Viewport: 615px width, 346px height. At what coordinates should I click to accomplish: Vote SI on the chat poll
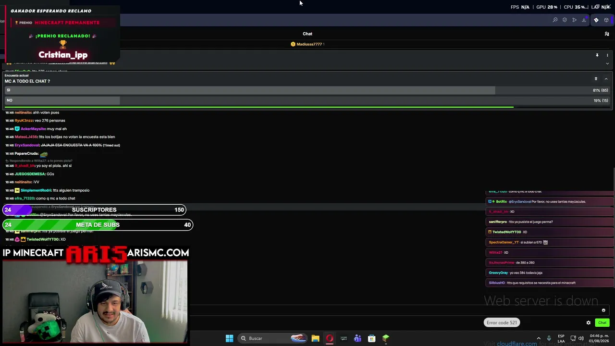pos(307,90)
